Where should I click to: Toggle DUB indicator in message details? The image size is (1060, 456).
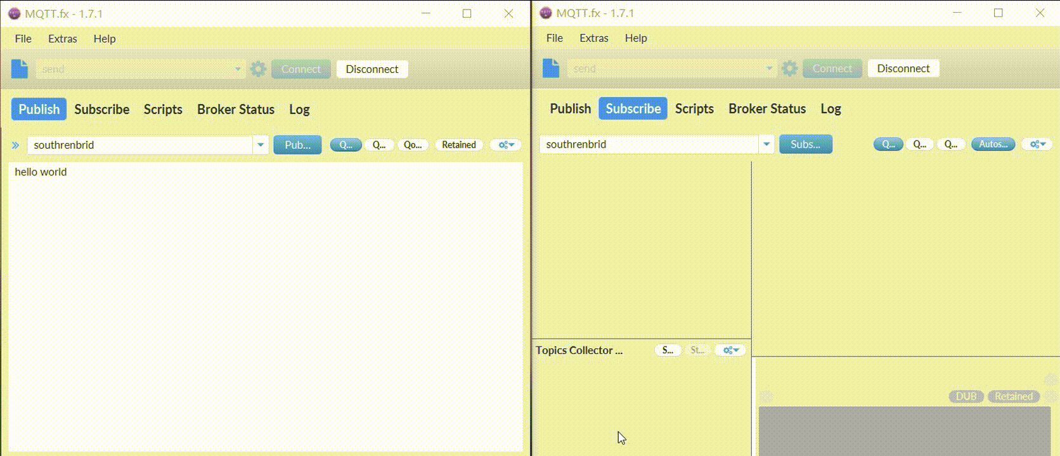(966, 396)
